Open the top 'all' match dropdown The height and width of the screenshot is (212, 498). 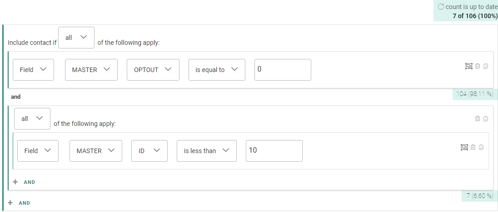76,38
